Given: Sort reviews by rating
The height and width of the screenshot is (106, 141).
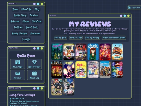Looking at the screenshot, I should coord(92,38).
